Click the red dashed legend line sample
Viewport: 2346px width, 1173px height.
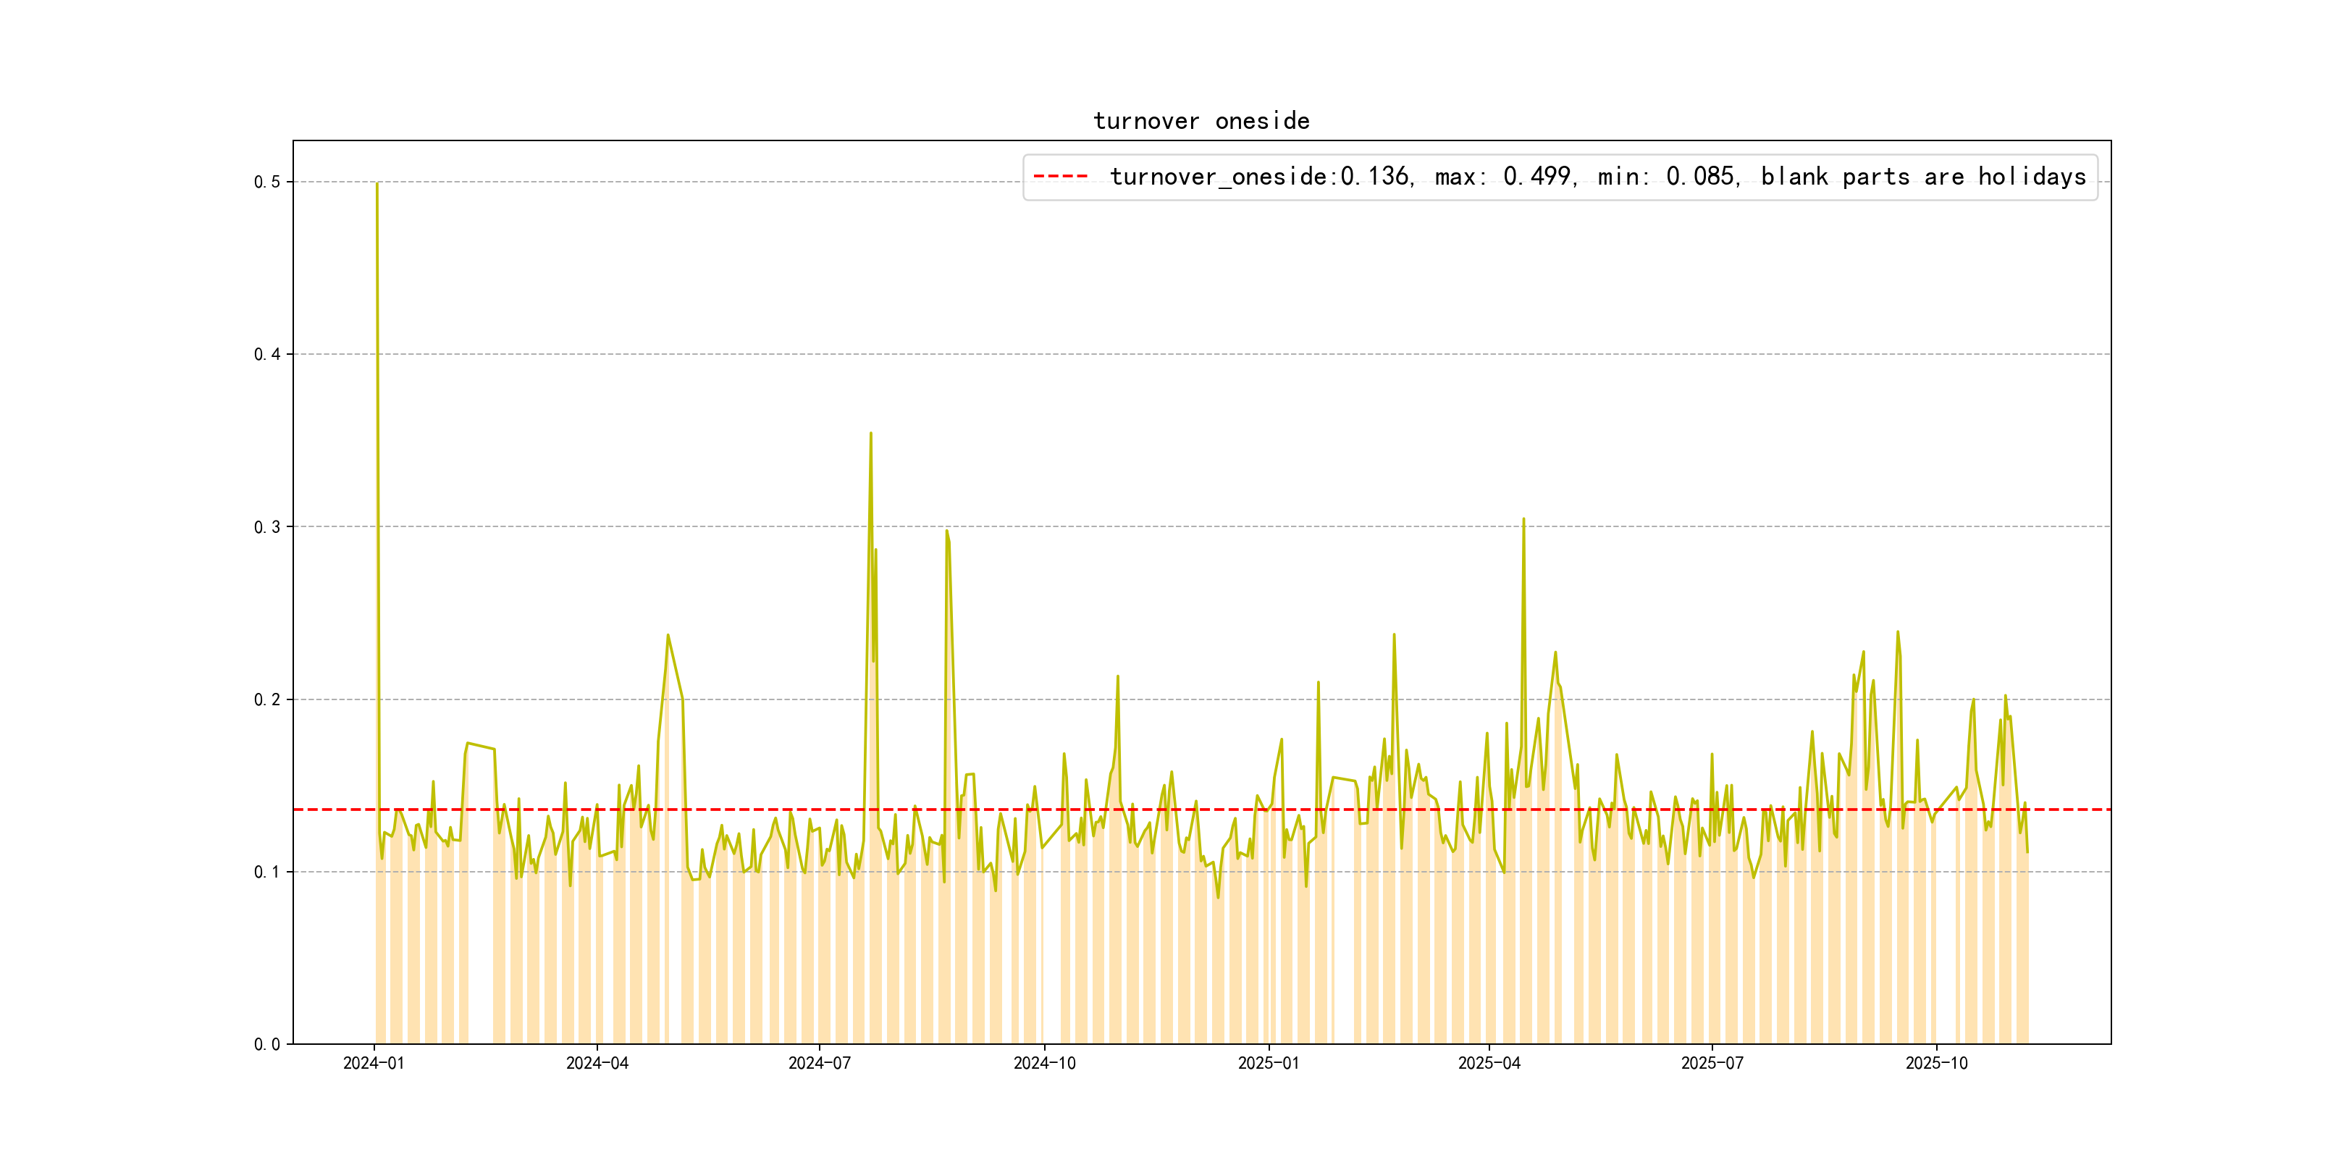tap(1060, 177)
